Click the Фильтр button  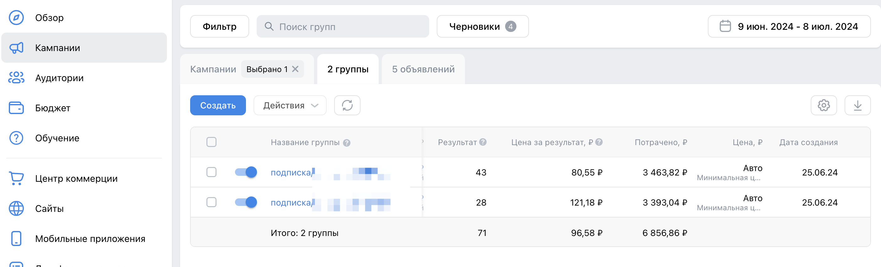[x=220, y=26]
